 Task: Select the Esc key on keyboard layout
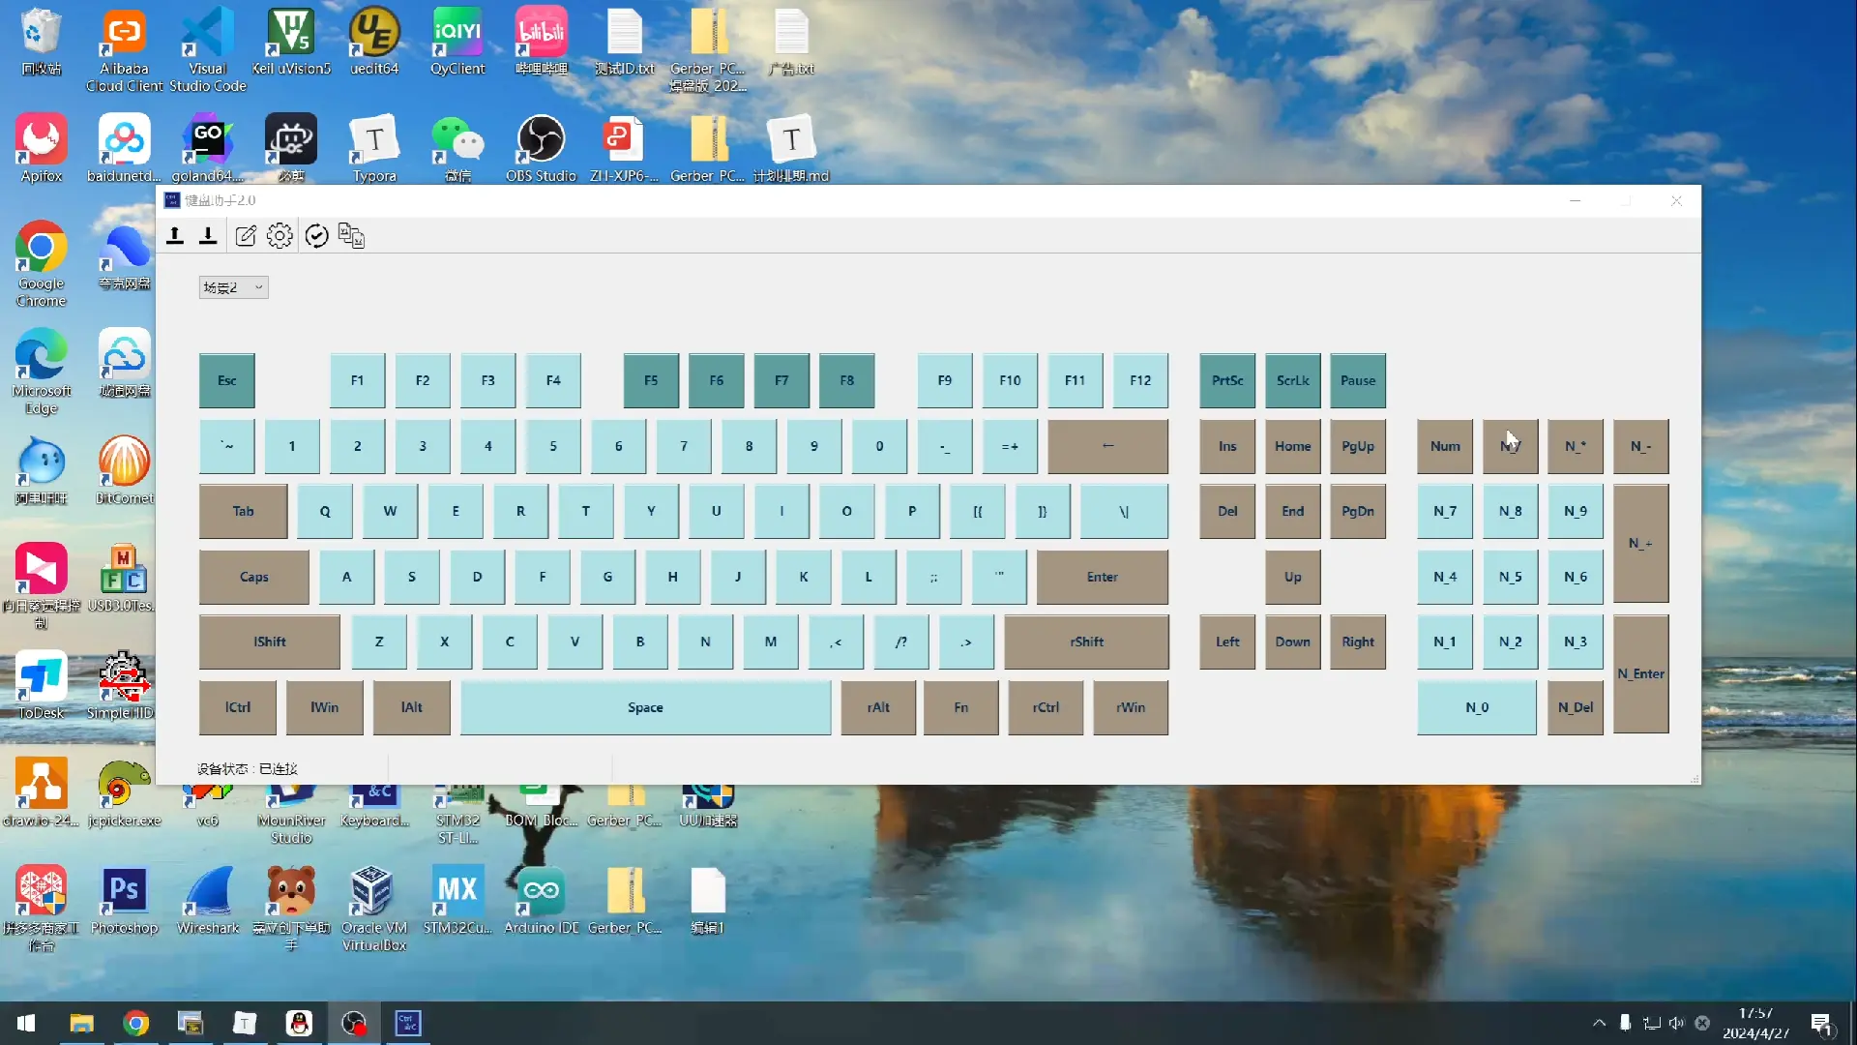click(x=227, y=380)
